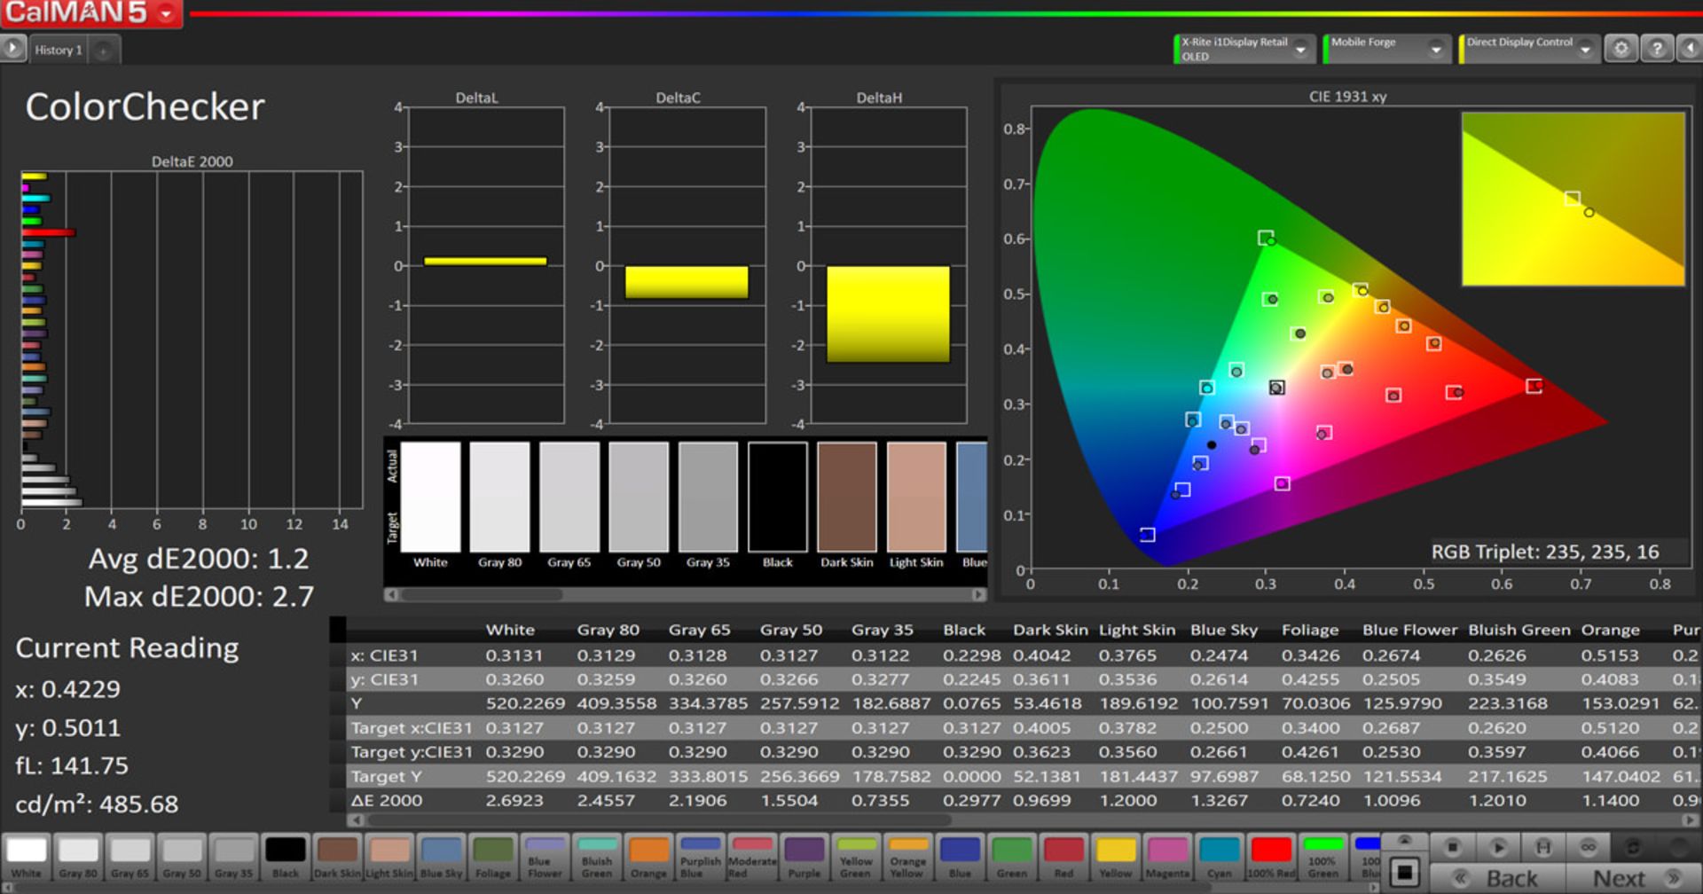Click the stop measurement icon
Screen dimensions: 1703x894
1452,847
